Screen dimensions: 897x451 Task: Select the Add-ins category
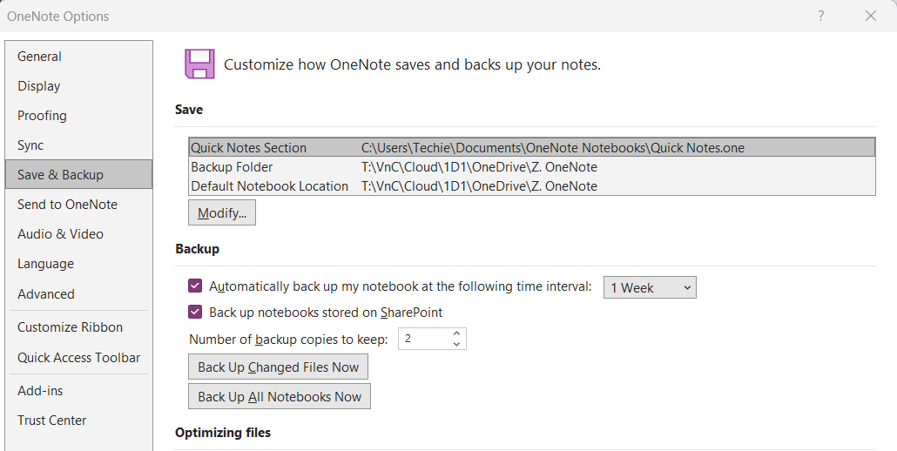tap(78, 390)
